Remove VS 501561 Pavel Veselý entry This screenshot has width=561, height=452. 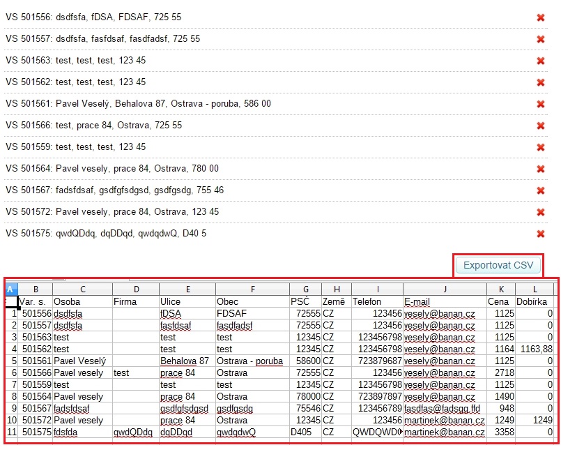click(x=540, y=104)
